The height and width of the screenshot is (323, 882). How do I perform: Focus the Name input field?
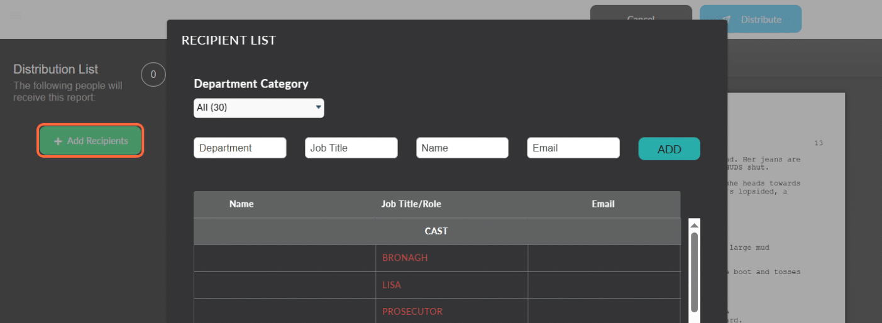pos(462,148)
